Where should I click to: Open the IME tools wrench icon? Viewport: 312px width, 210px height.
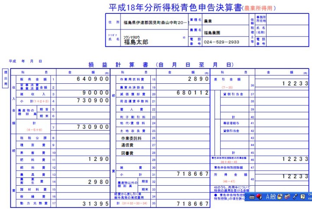tap(295, 197)
